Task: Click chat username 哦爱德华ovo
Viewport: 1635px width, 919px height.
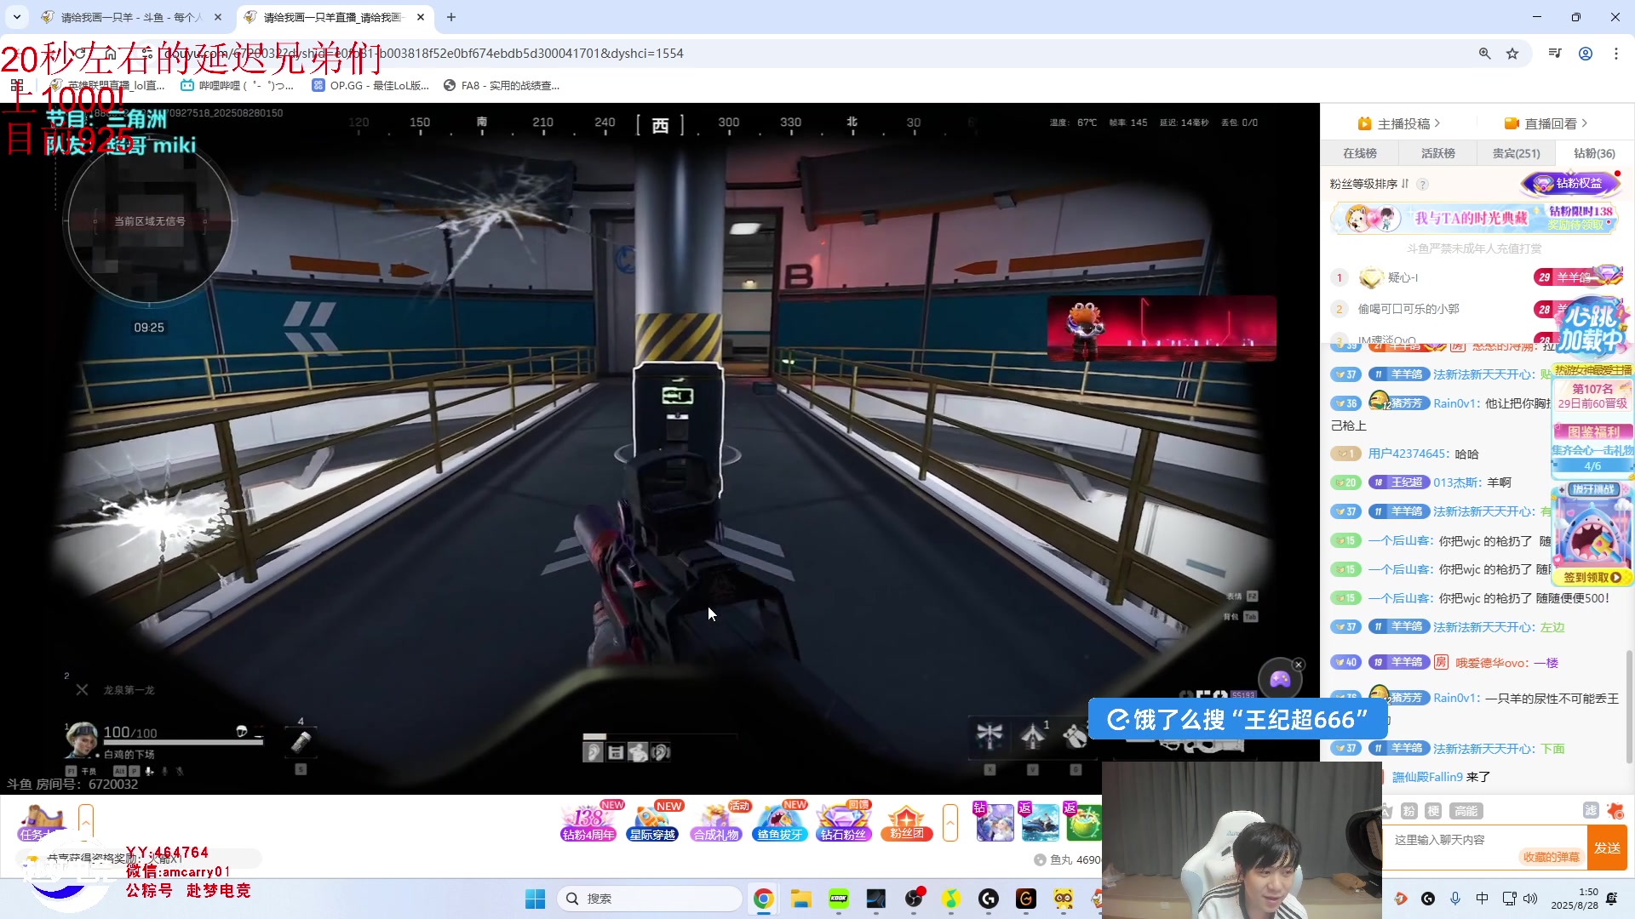Action: [1492, 663]
